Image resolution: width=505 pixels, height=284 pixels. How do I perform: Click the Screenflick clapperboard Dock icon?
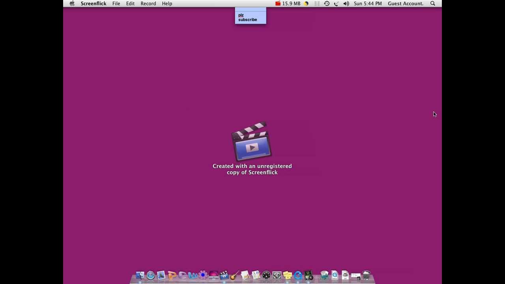click(224, 275)
